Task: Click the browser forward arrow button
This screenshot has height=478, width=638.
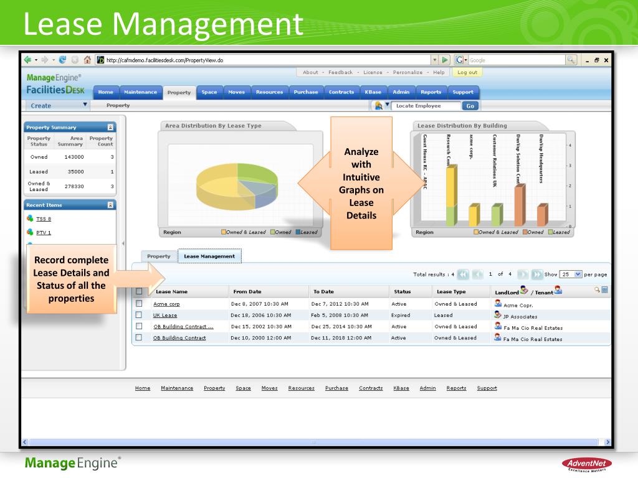Action: tap(44, 60)
